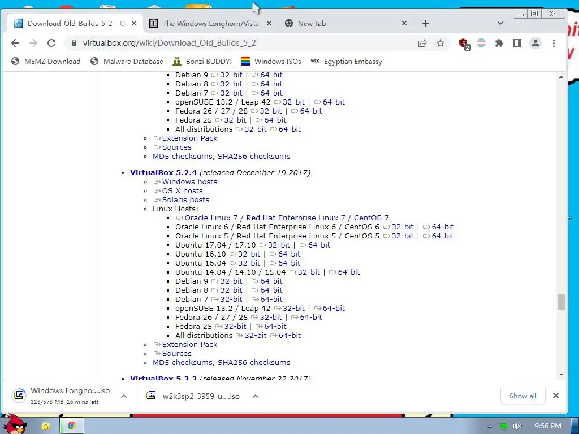Click the page scrollbar thumb
This screenshot has width=579, height=434.
point(561,302)
